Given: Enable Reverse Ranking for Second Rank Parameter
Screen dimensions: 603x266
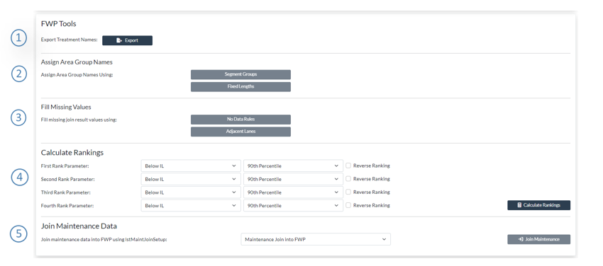Looking at the screenshot, I should coord(348,178).
